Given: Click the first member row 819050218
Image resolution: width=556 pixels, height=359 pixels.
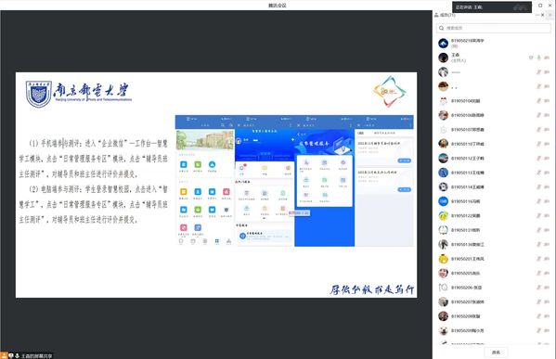Looking at the screenshot, I should [x=494, y=44].
